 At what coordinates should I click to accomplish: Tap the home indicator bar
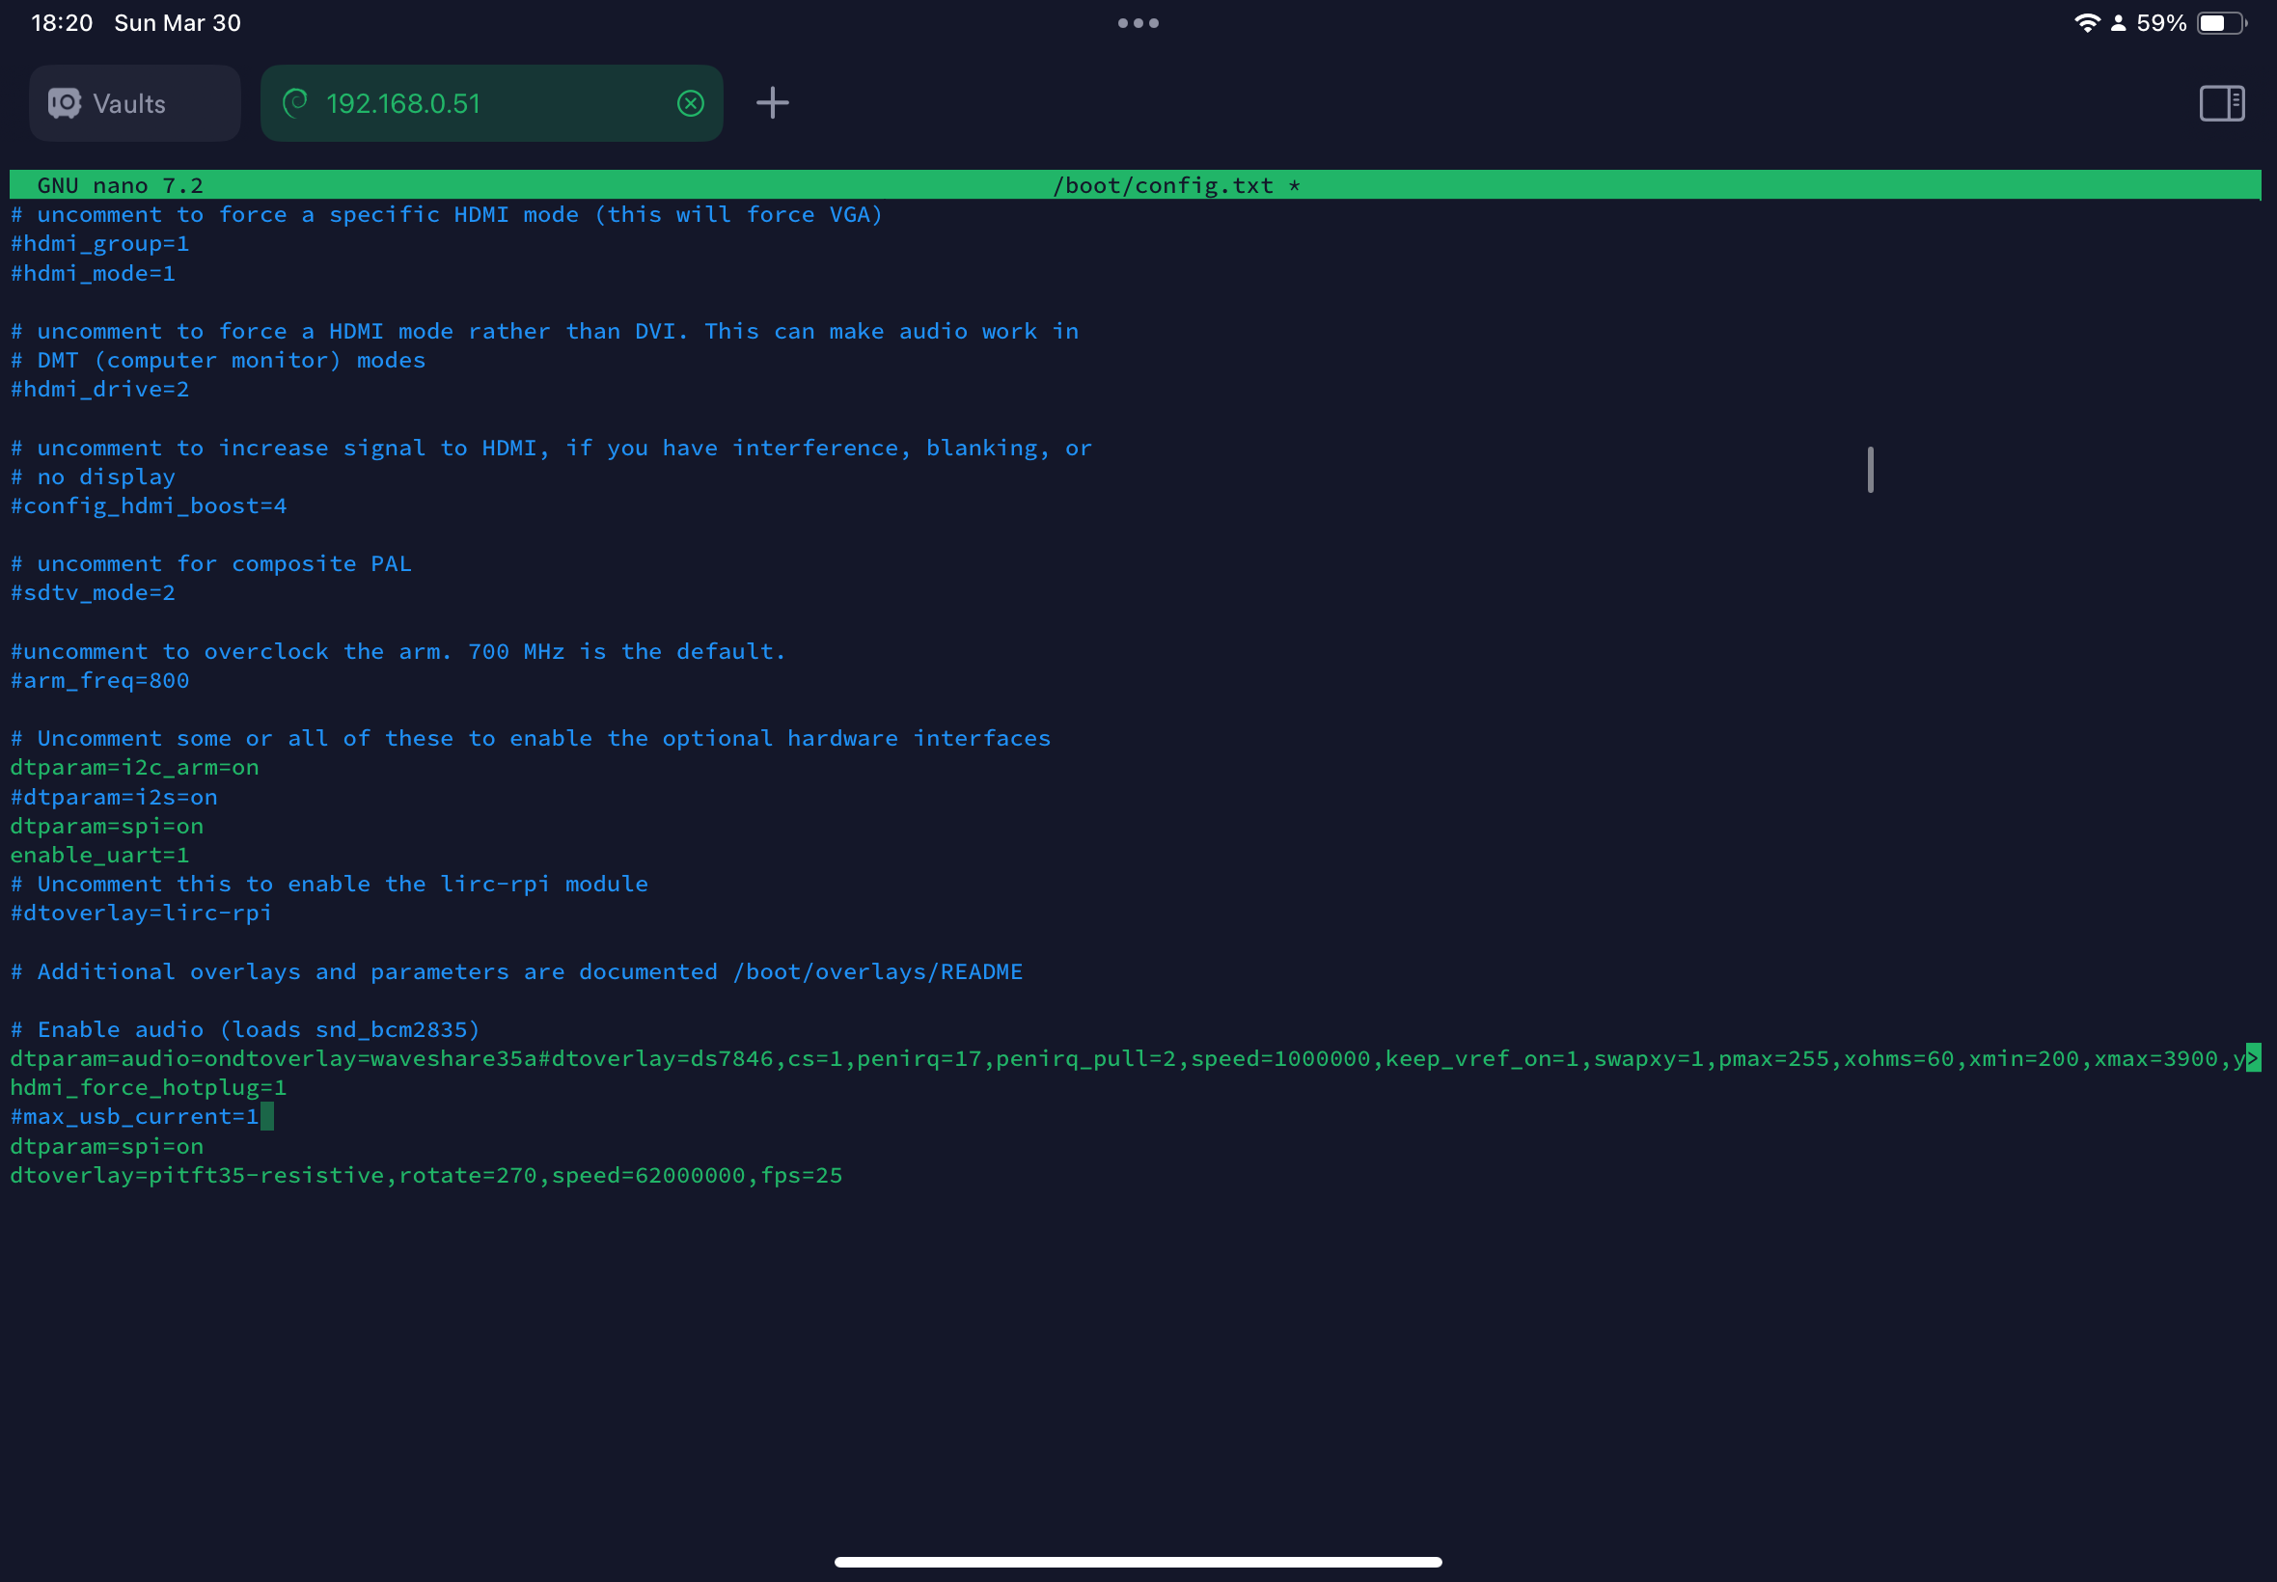(x=1138, y=1561)
